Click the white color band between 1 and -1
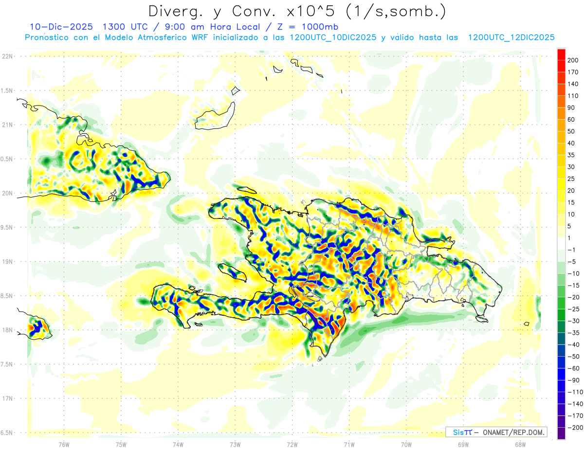The image size is (584, 451). [561, 244]
